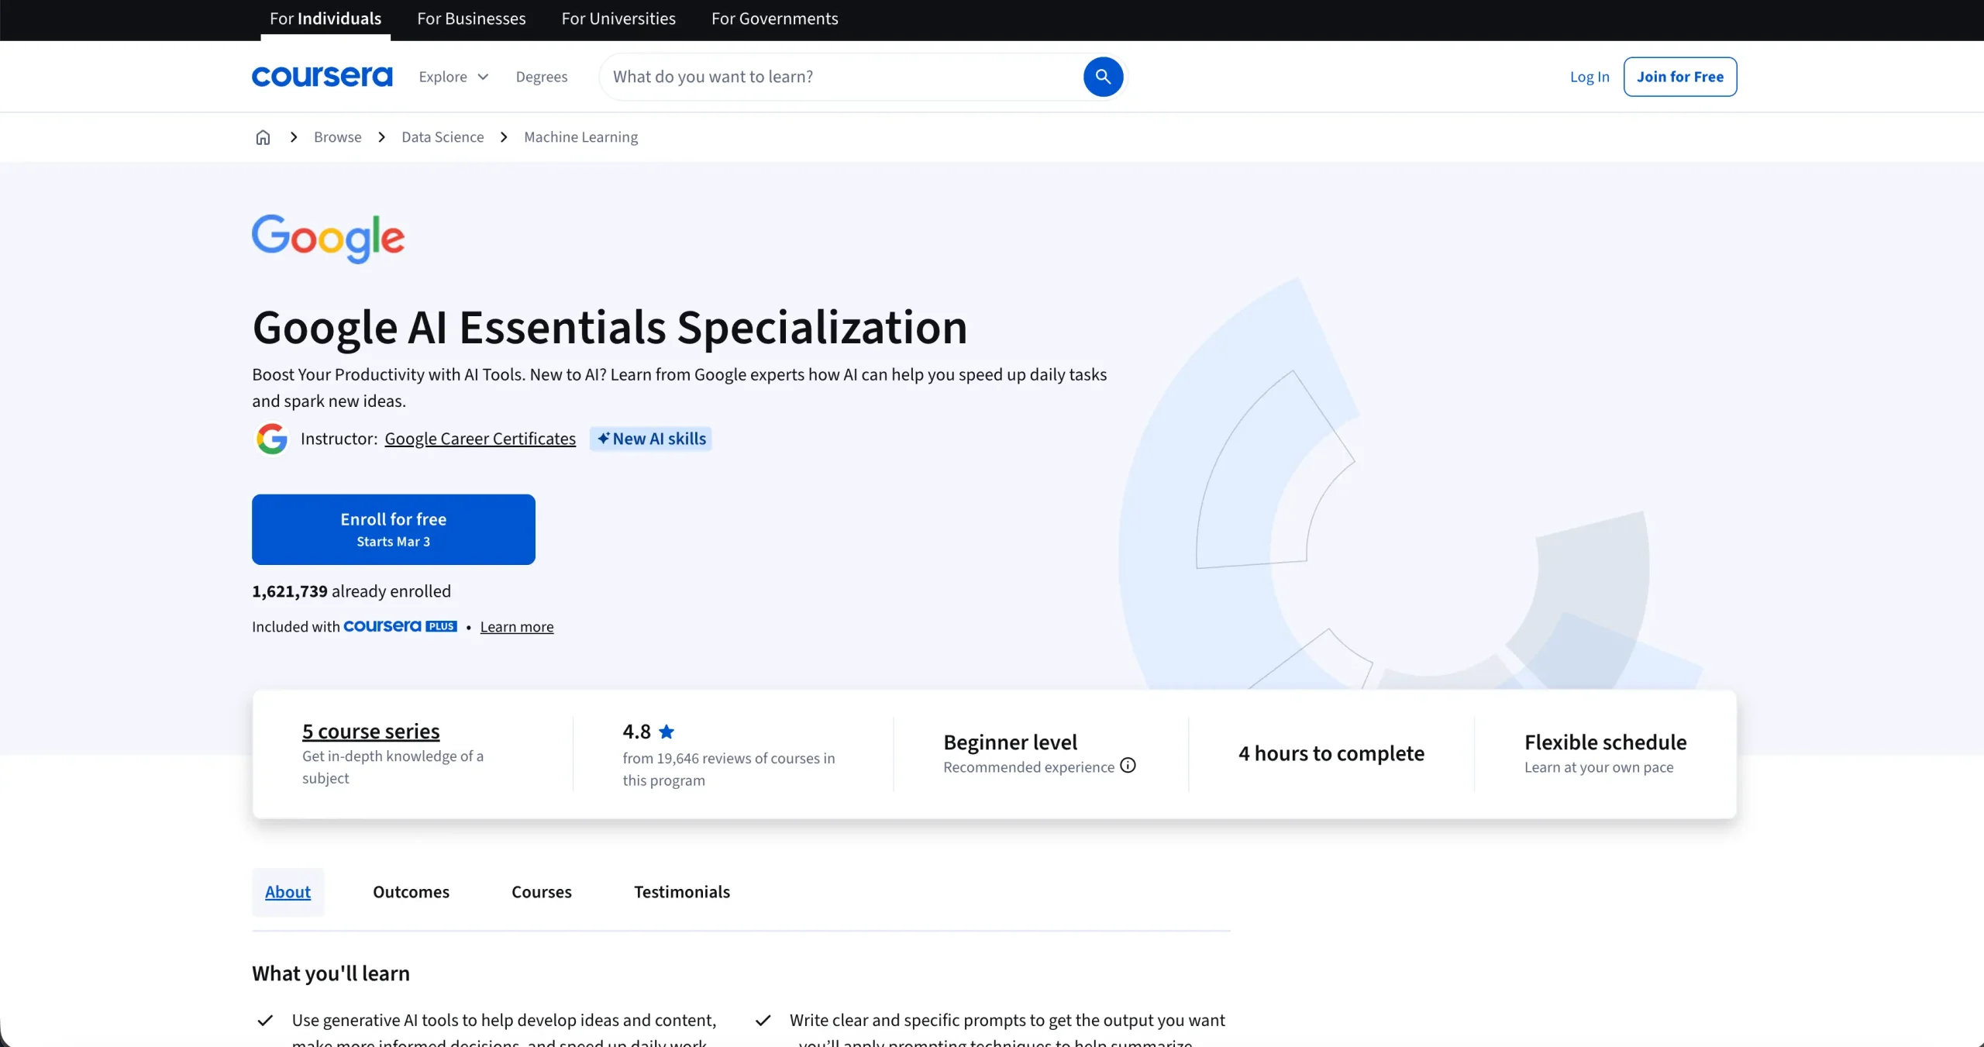This screenshot has height=1047, width=1984.
Task: Click the Learn more link
Action: [x=517, y=627]
